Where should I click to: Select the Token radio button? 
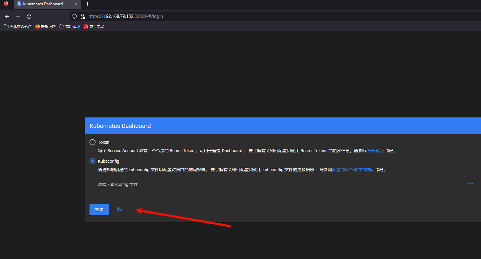point(93,142)
